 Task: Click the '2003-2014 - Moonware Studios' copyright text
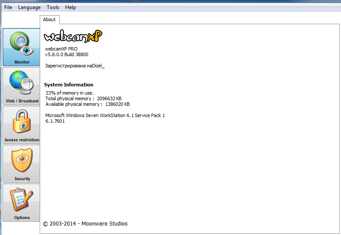point(85,224)
